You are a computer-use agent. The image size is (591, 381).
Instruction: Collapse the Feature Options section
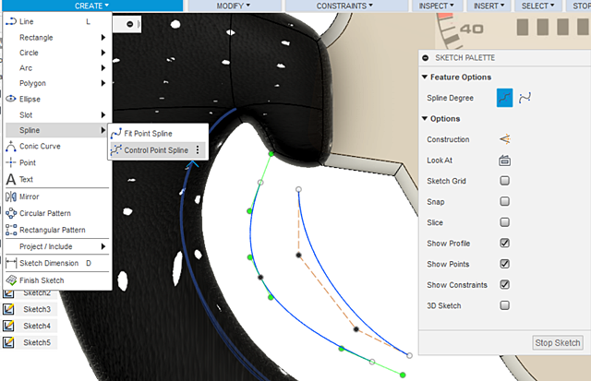click(425, 77)
